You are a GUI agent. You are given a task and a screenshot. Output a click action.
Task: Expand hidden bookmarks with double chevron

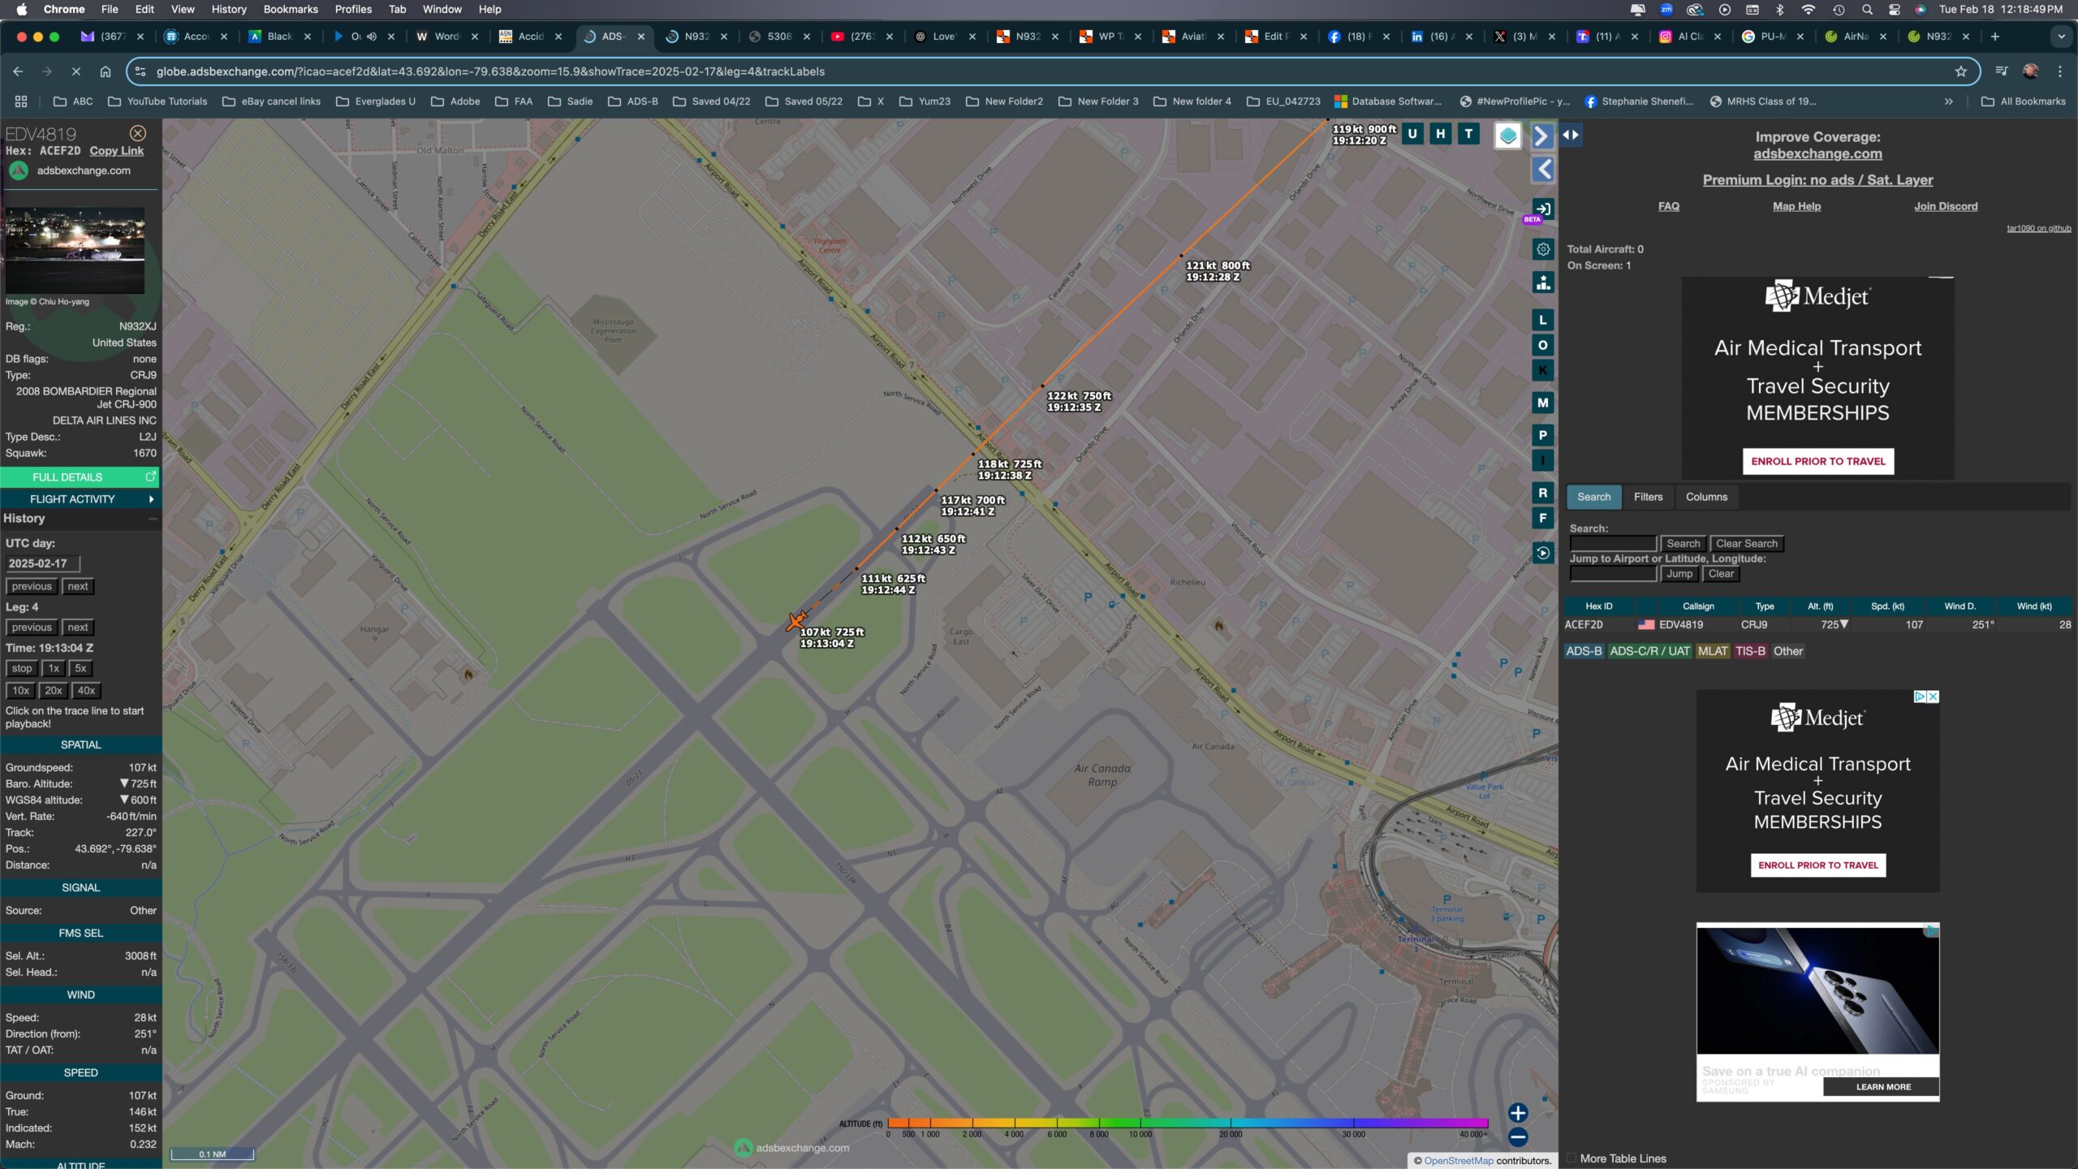1949,101
